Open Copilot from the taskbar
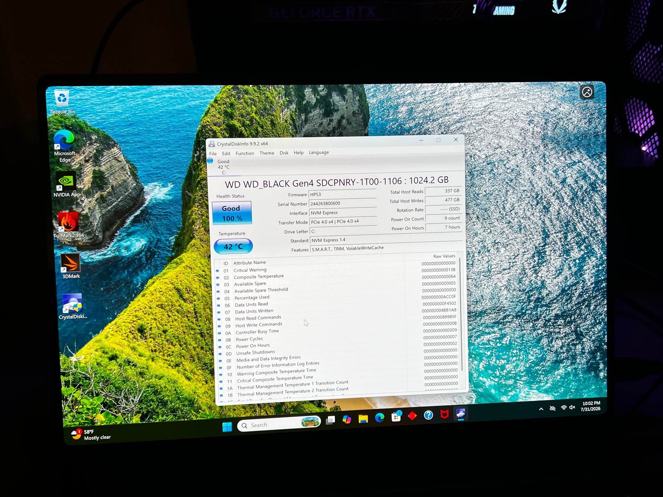 click(x=347, y=419)
